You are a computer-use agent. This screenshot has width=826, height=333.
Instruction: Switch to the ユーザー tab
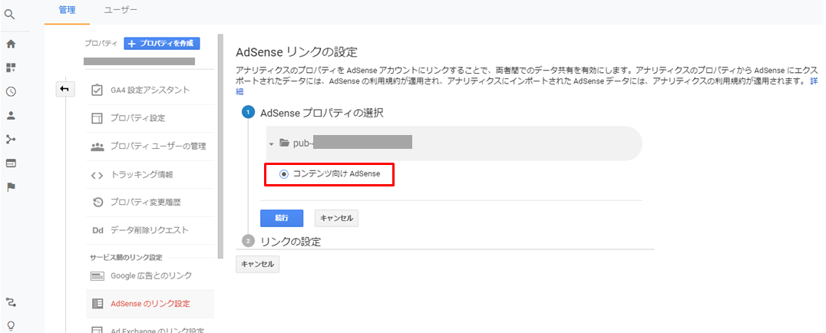[x=121, y=10]
